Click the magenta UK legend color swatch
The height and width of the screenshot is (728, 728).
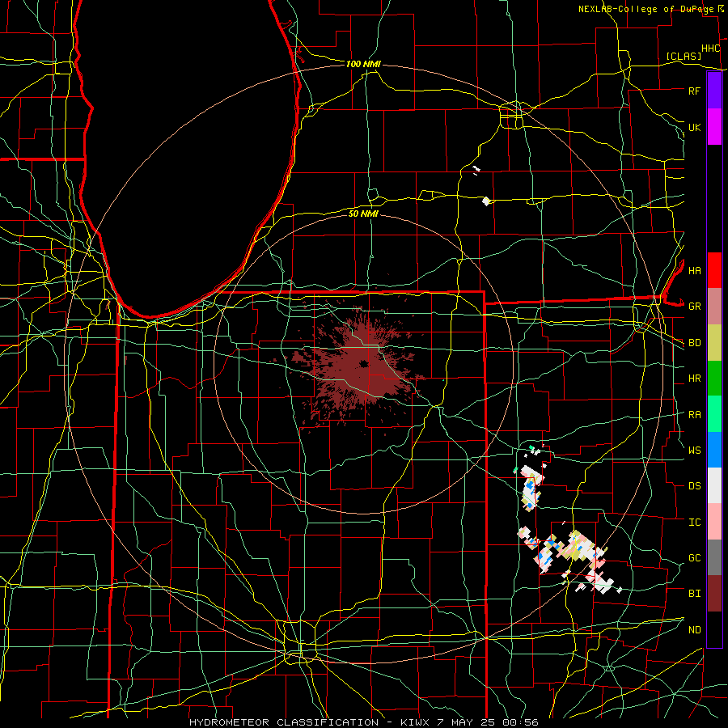[x=714, y=127]
